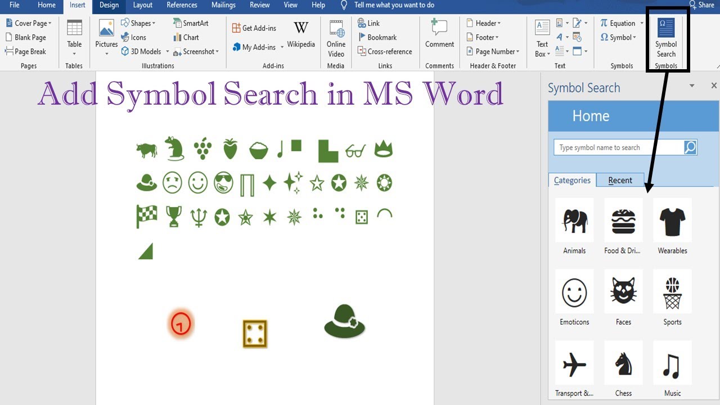Select the large green hat symbol

[x=345, y=321]
